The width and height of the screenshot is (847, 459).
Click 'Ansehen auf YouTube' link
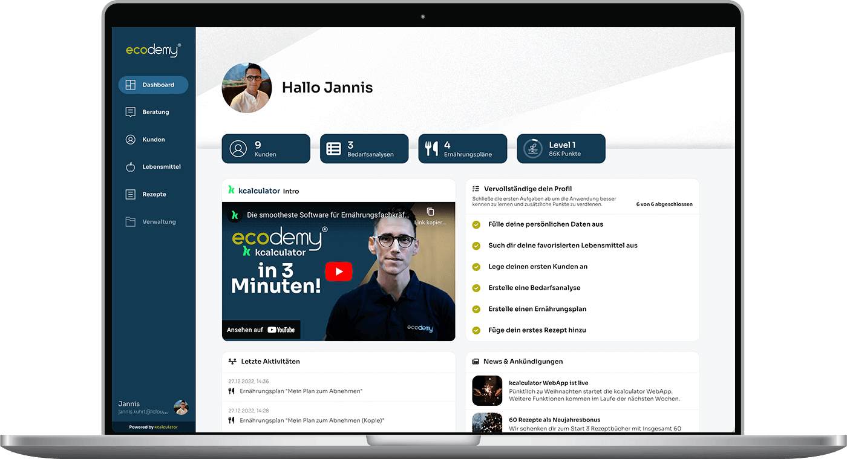pyautogui.click(x=261, y=330)
